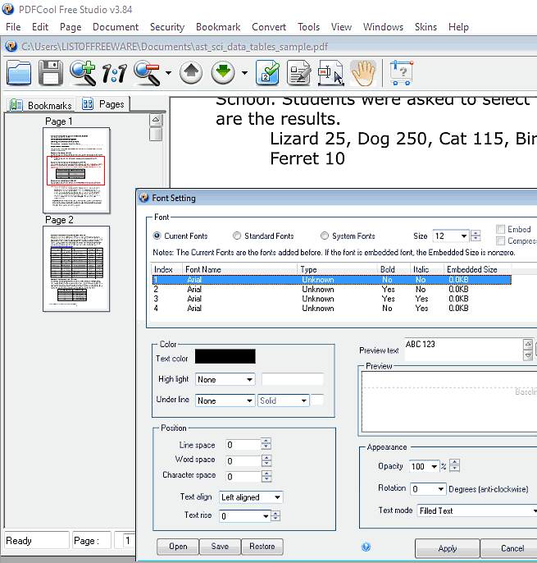Open the Security menu
This screenshot has width=537, height=563.
click(x=166, y=27)
